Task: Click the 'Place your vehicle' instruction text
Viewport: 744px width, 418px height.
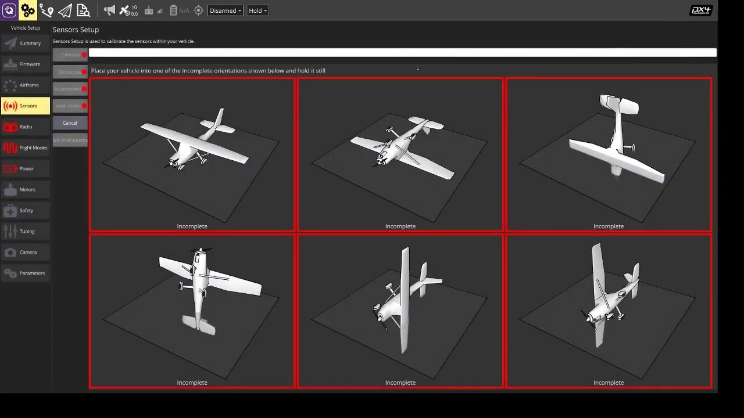Action: pos(208,71)
